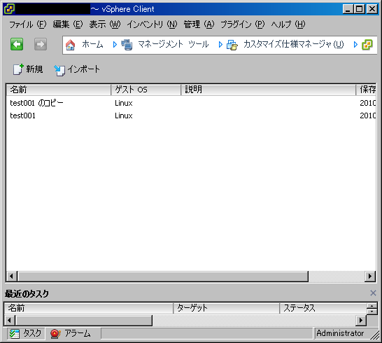Click up arrow of recent tasks vertical scrollbar

coord(372,306)
